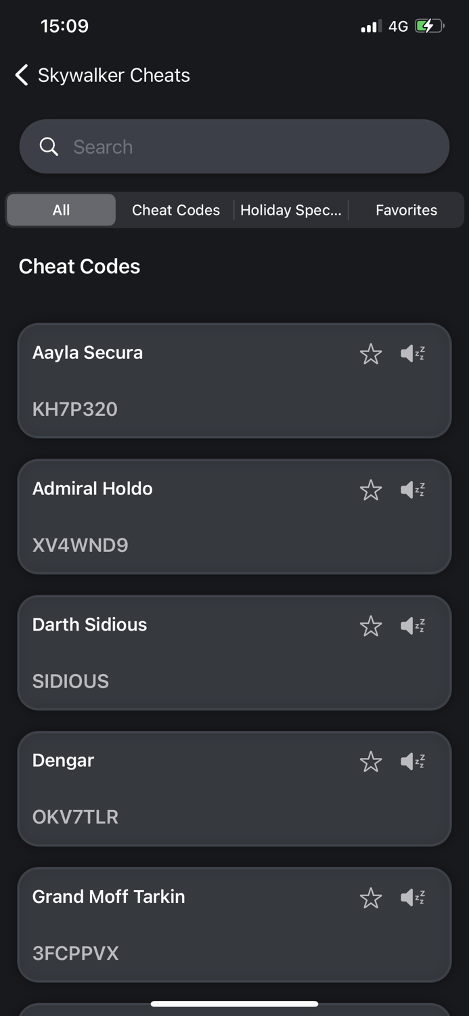Viewport: 469px width, 1016px height.
Task: Tap the speaker icon for Darth Sidious
Action: (413, 626)
